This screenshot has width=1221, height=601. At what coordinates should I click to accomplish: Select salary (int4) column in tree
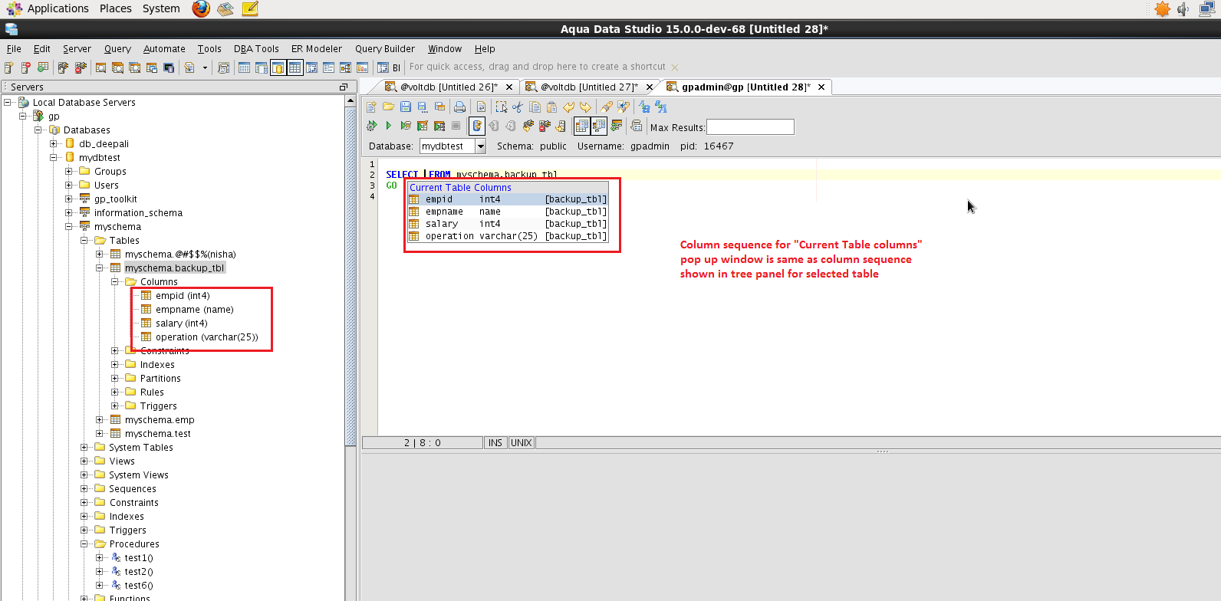(181, 323)
